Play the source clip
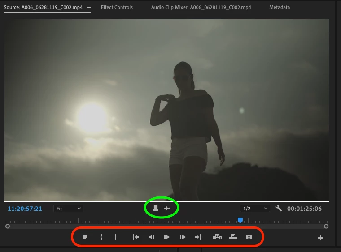Image resolution: width=341 pixels, height=252 pixels. 167,237
